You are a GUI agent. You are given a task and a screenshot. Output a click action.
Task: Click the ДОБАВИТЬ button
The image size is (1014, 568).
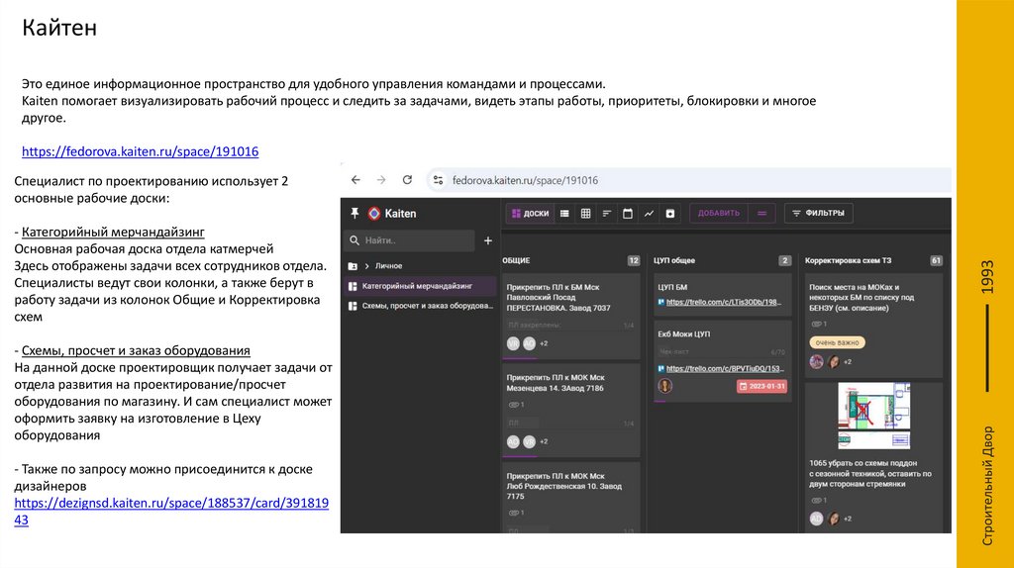click(719, 213)
